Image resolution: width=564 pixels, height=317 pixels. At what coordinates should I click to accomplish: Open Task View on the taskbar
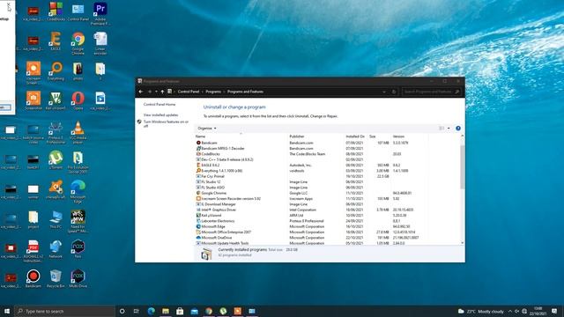click(x=137, y=311)
